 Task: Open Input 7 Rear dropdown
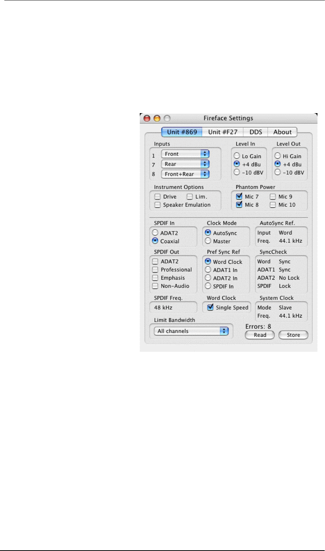[x=185, y=164]
